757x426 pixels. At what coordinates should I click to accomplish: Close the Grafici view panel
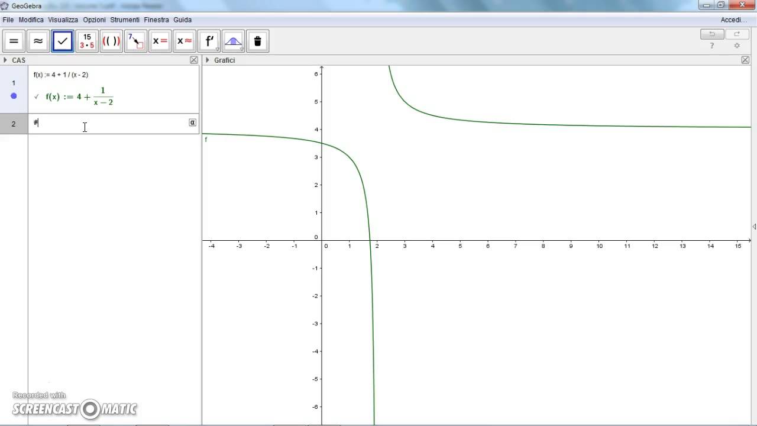pyautogui.click(x=745, y=60)
